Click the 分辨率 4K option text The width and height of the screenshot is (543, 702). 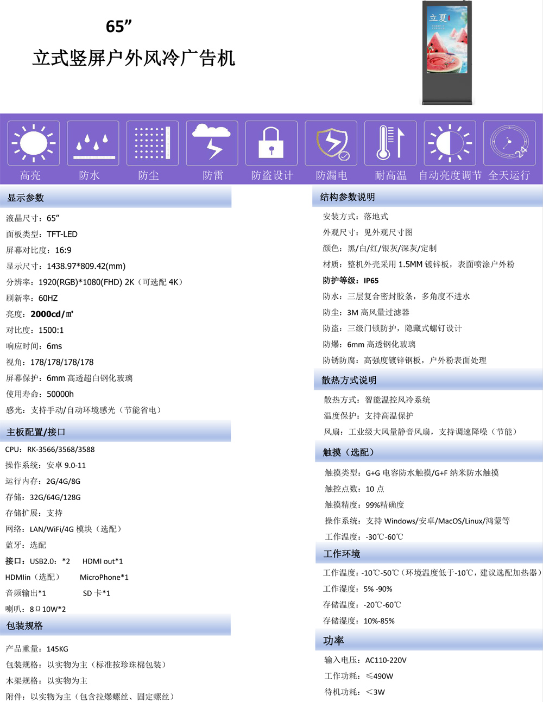click(172, 282)
